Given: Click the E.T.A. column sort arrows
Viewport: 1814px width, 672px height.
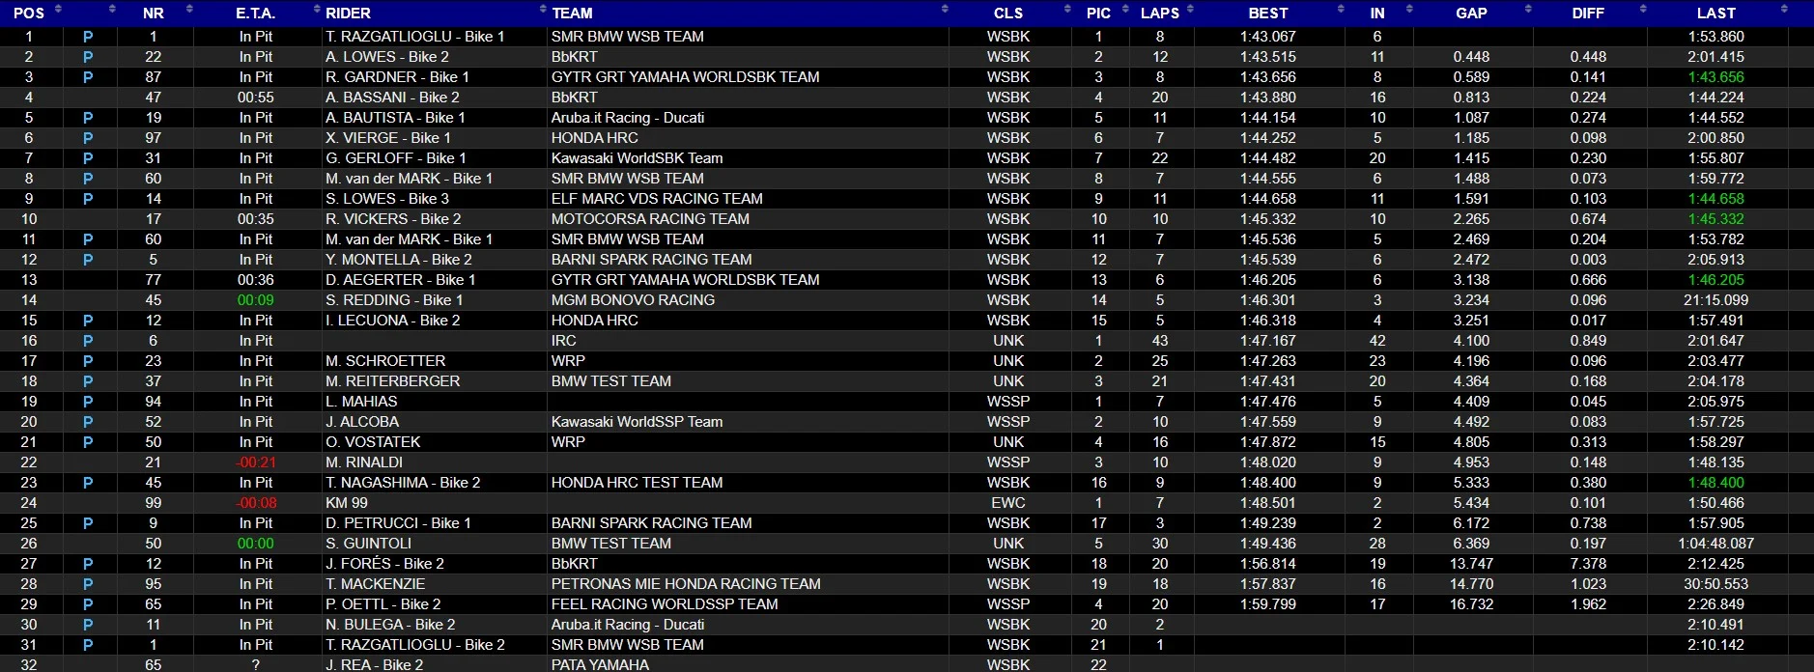Looking at the screenshot, I should tap(317, 10).
